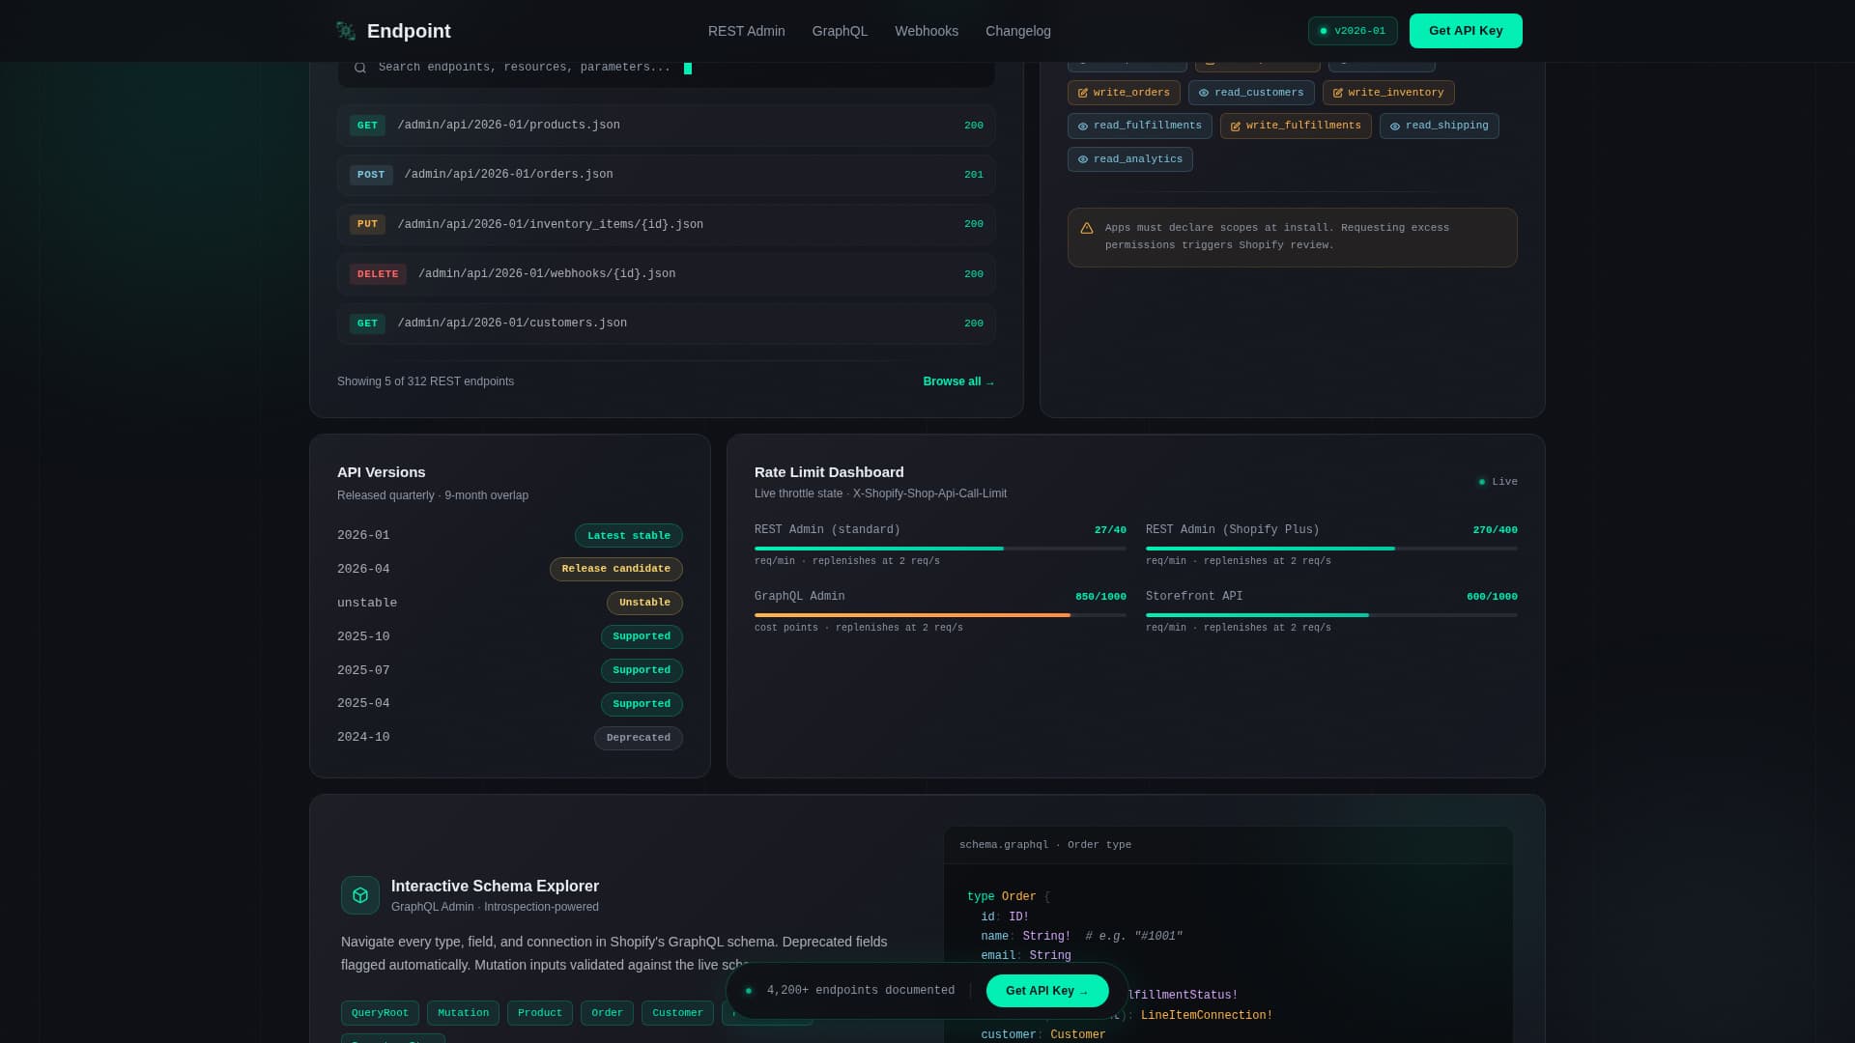The width and height of the screenshot is (1855, 1043).
Task: Toggle the read_analytics scope chip
Action: tap(1129, 159)
